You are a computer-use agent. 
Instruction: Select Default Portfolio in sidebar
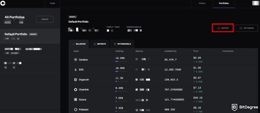30,36
